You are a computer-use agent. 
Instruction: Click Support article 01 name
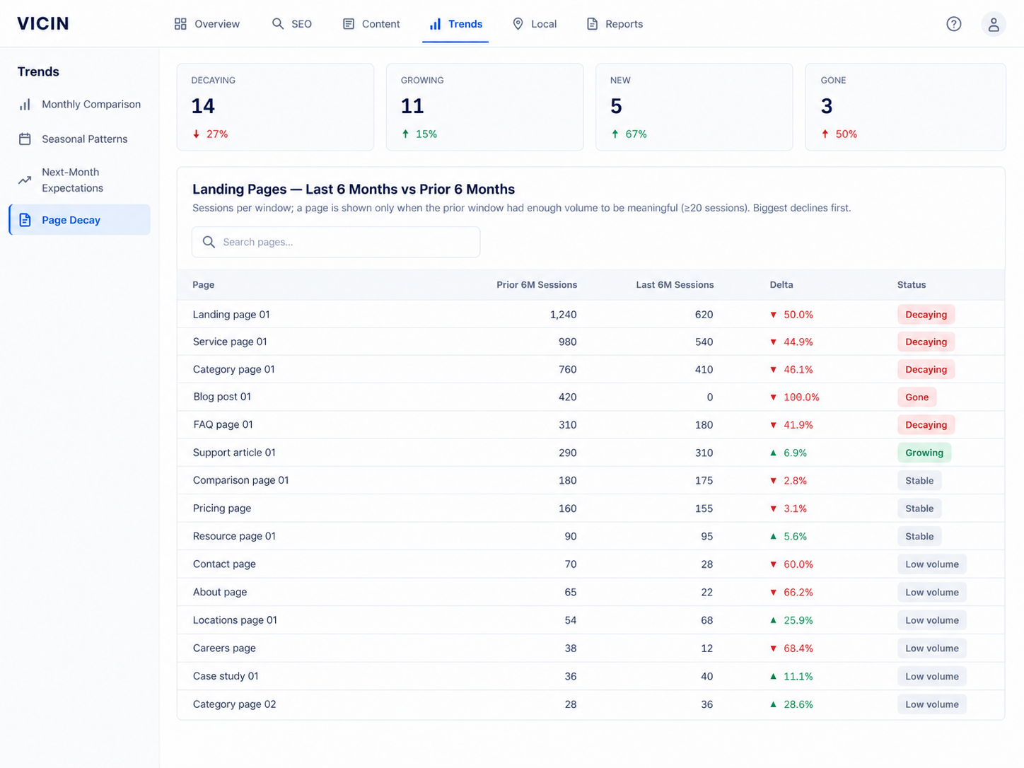234,453
